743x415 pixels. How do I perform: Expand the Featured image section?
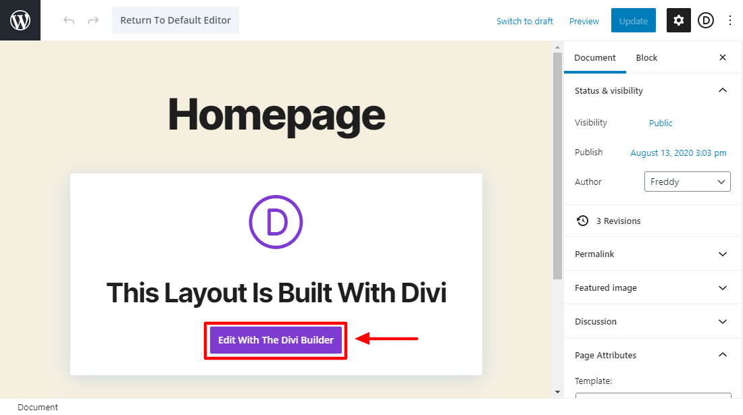[652, 287]
